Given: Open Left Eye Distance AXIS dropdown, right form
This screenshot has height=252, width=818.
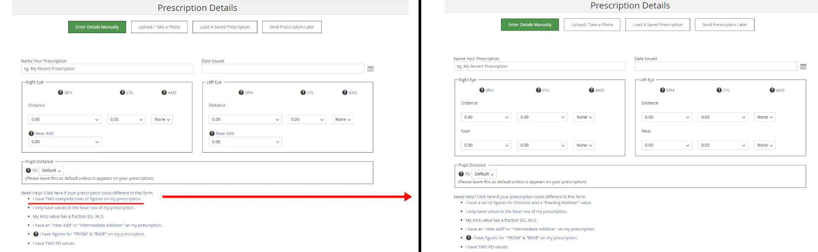Looking at the screenshot, I should 765,117.
